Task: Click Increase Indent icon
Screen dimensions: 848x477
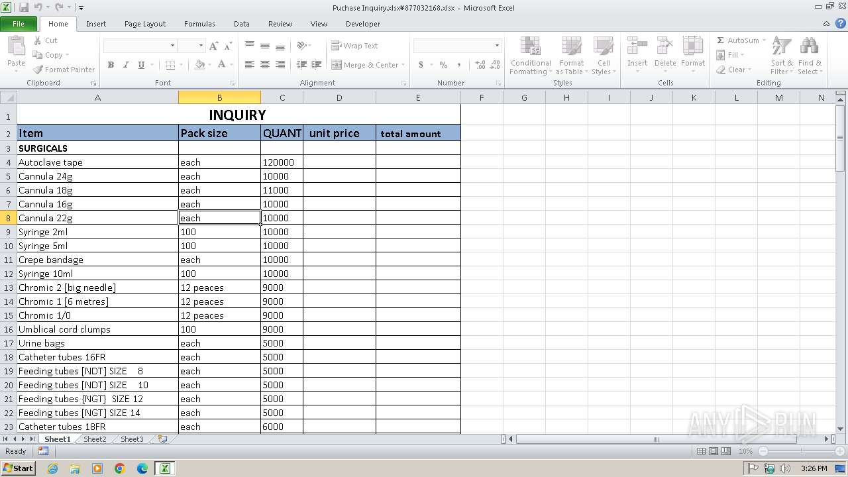Action: pyautogui.click(x=317, y=65)
